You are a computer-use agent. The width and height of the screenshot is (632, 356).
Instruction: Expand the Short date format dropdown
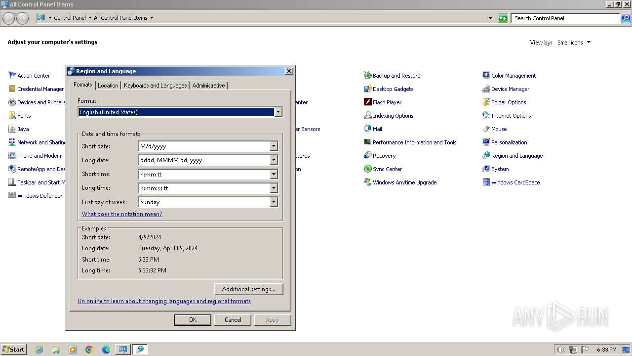(x=274, y=146)
